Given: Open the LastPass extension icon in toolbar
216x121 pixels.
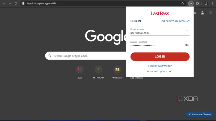Looking at the screenshot, I should 191,3.
